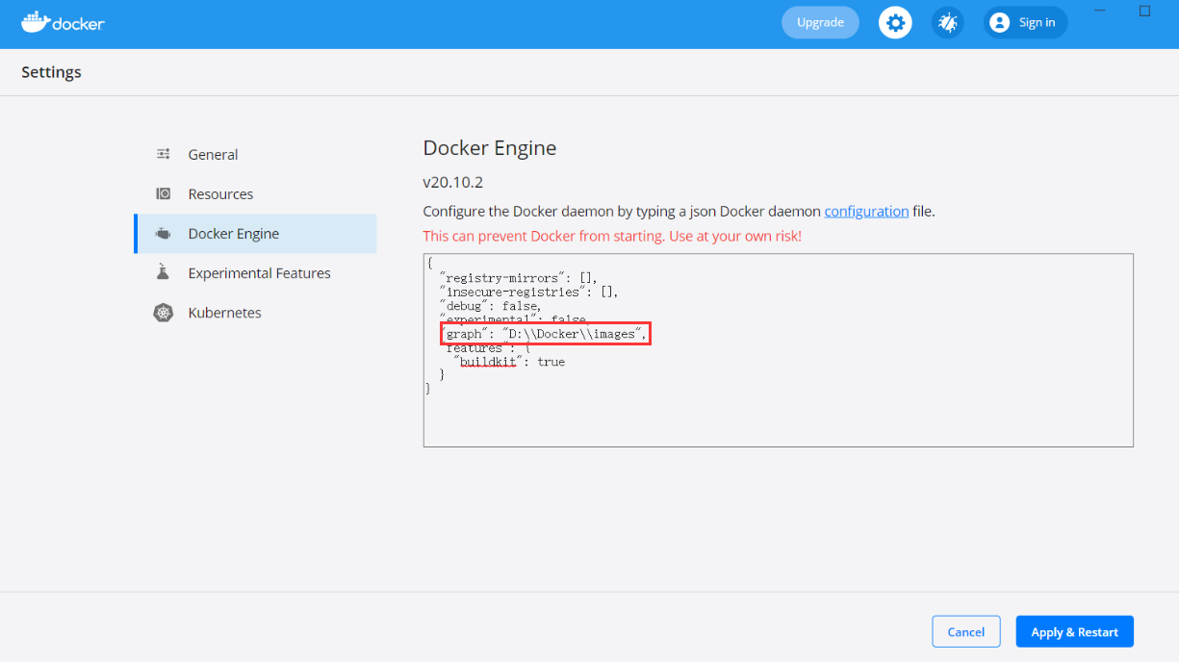Click the "debug": false line
Image resolution: width=1179 pixels, height=662 pixels.
(491, 306)
